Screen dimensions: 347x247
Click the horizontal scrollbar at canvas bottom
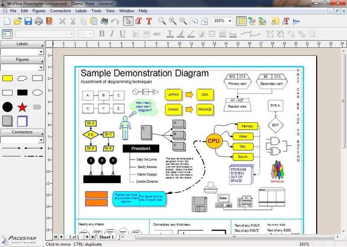pyautogui.click(x=230, y=237)
